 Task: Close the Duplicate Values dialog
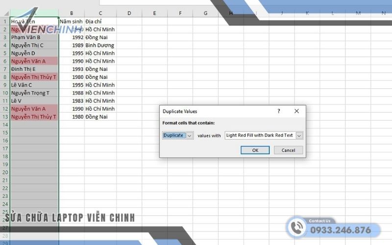[x=296, y=111]
